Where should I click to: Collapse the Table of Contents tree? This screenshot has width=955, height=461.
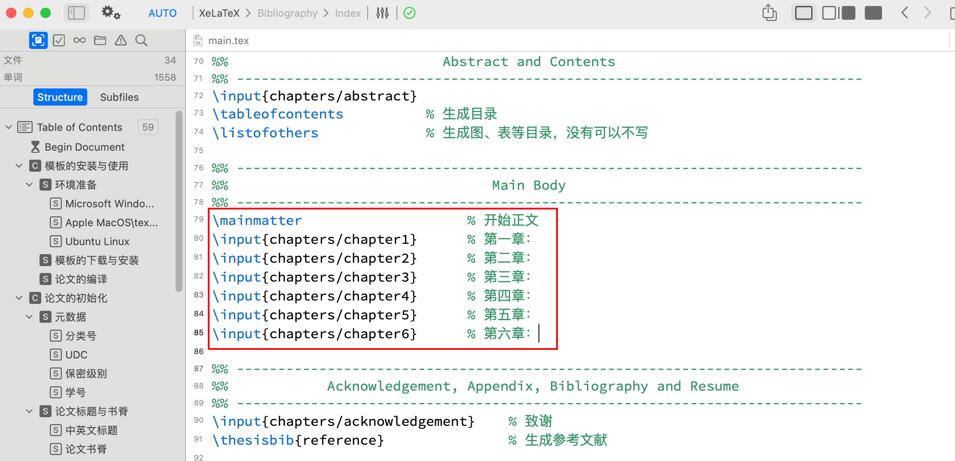pos(9,127)
